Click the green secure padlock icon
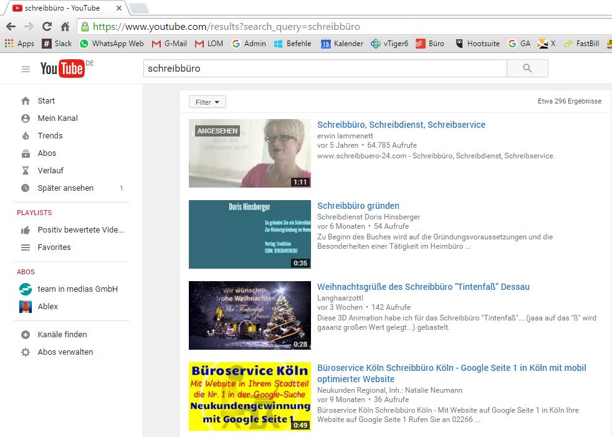Viewport: 612px width, 437px height. pyautogui.click(x=85, y=27)
